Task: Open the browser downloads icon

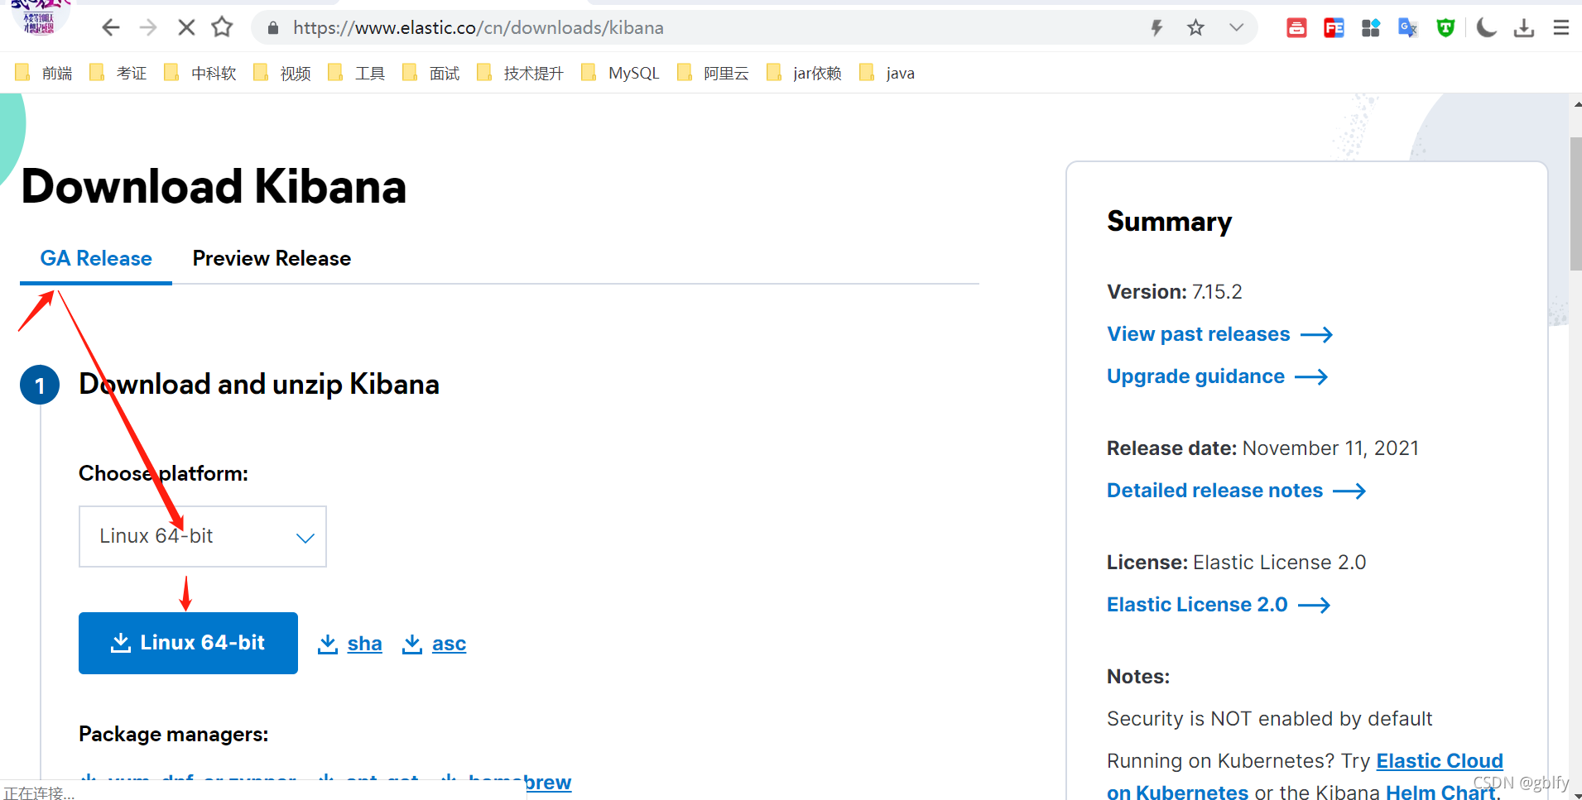Action: (x=1525, y=27)
